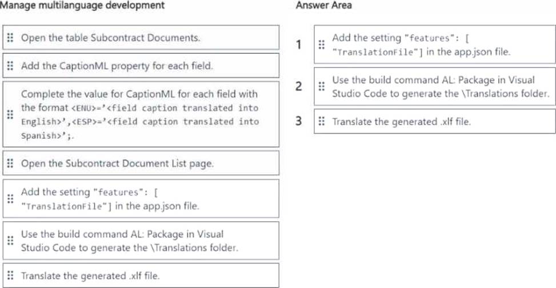The height and width of the screenshot is (288, 556).
Task: Select 'Open the table Subcontract Documents' option
Action: (x=141, y=38)
